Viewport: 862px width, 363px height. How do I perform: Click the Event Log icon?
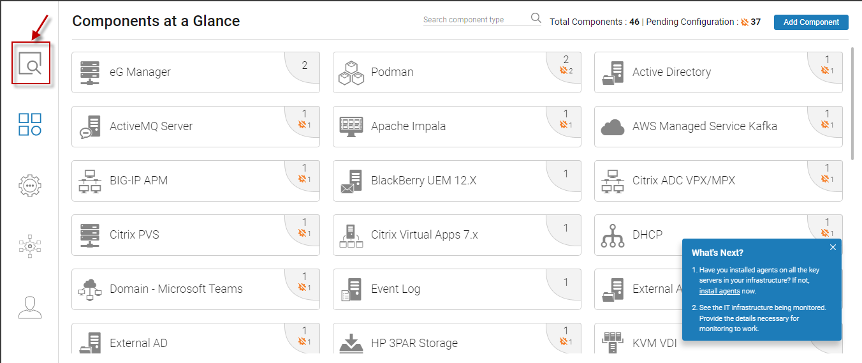[351, 290]
